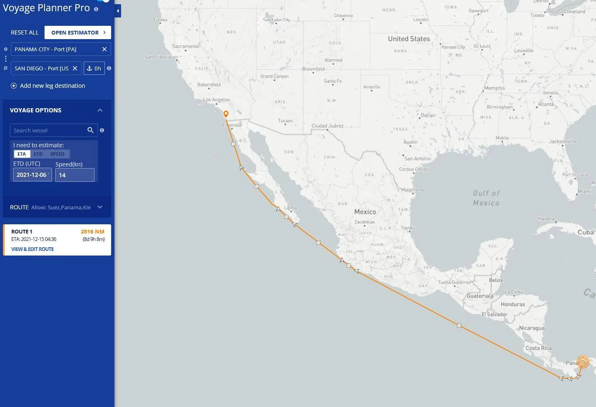
Task: Remove the SAN DIEGO port entry
Action: point(75,68)
